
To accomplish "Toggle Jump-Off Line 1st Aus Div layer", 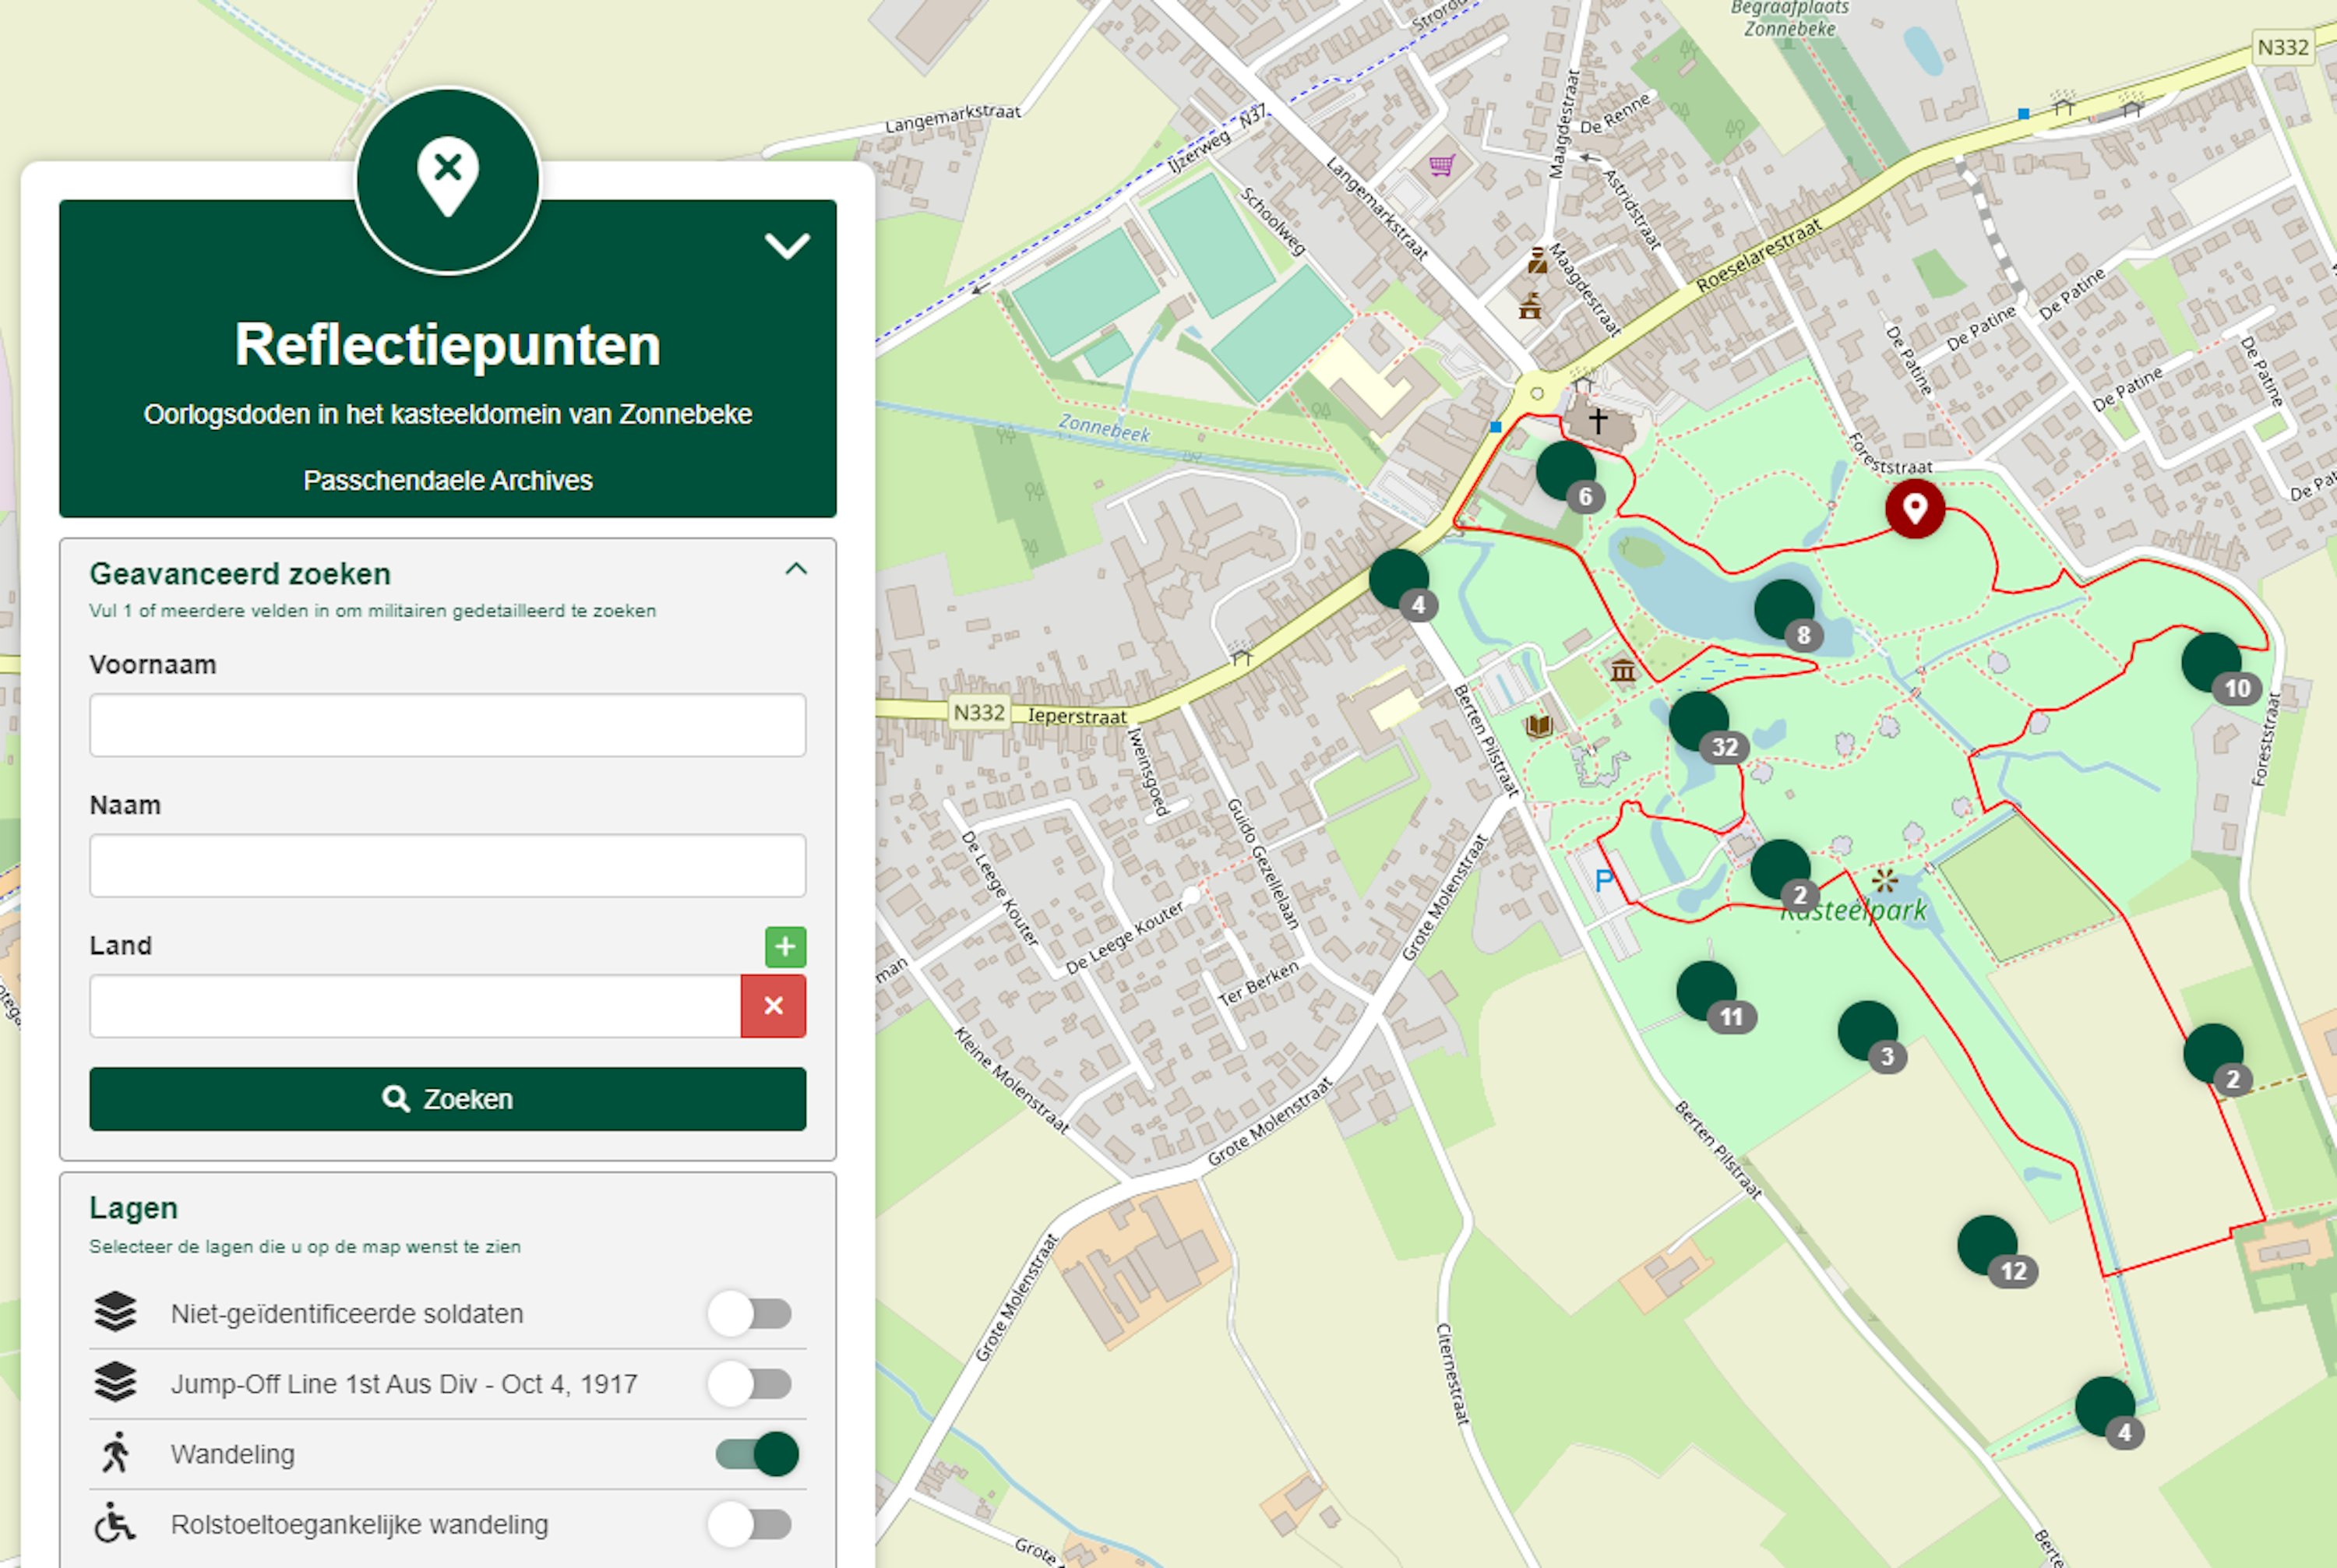I will click(x=750, y=1384).
